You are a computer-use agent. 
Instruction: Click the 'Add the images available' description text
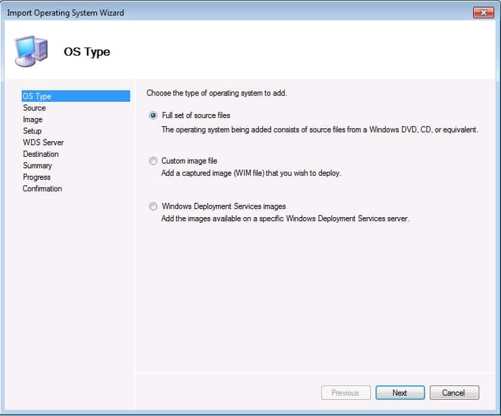pos(285,219)
